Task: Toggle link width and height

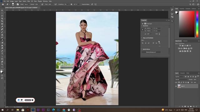Action: (x=142, y=30)
